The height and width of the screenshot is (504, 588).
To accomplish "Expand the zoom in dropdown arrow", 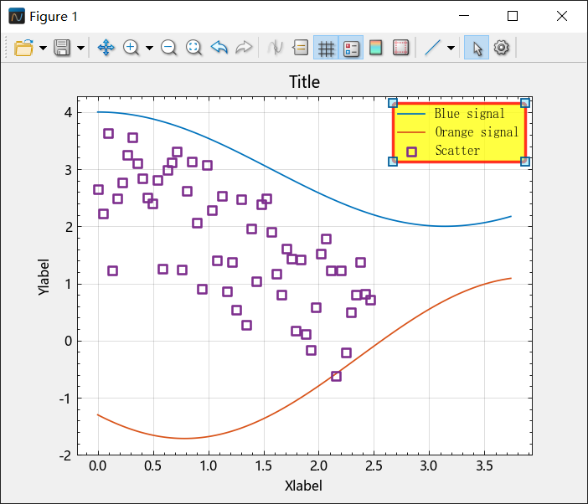I will 149,48.
